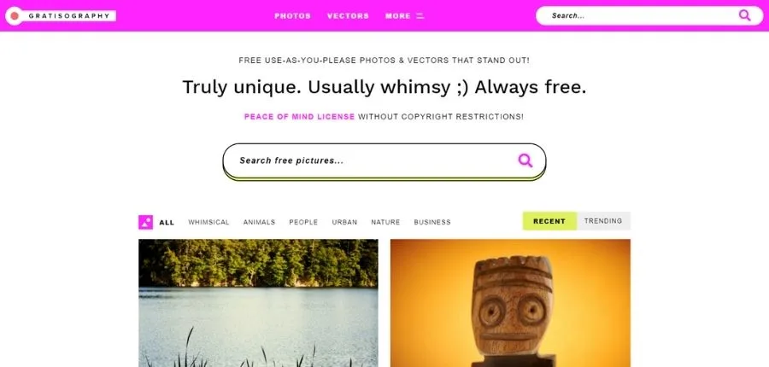Open the PHOTOS menu item
The image size is (769, 367).
pyautogui.click(x=292, y=16)
